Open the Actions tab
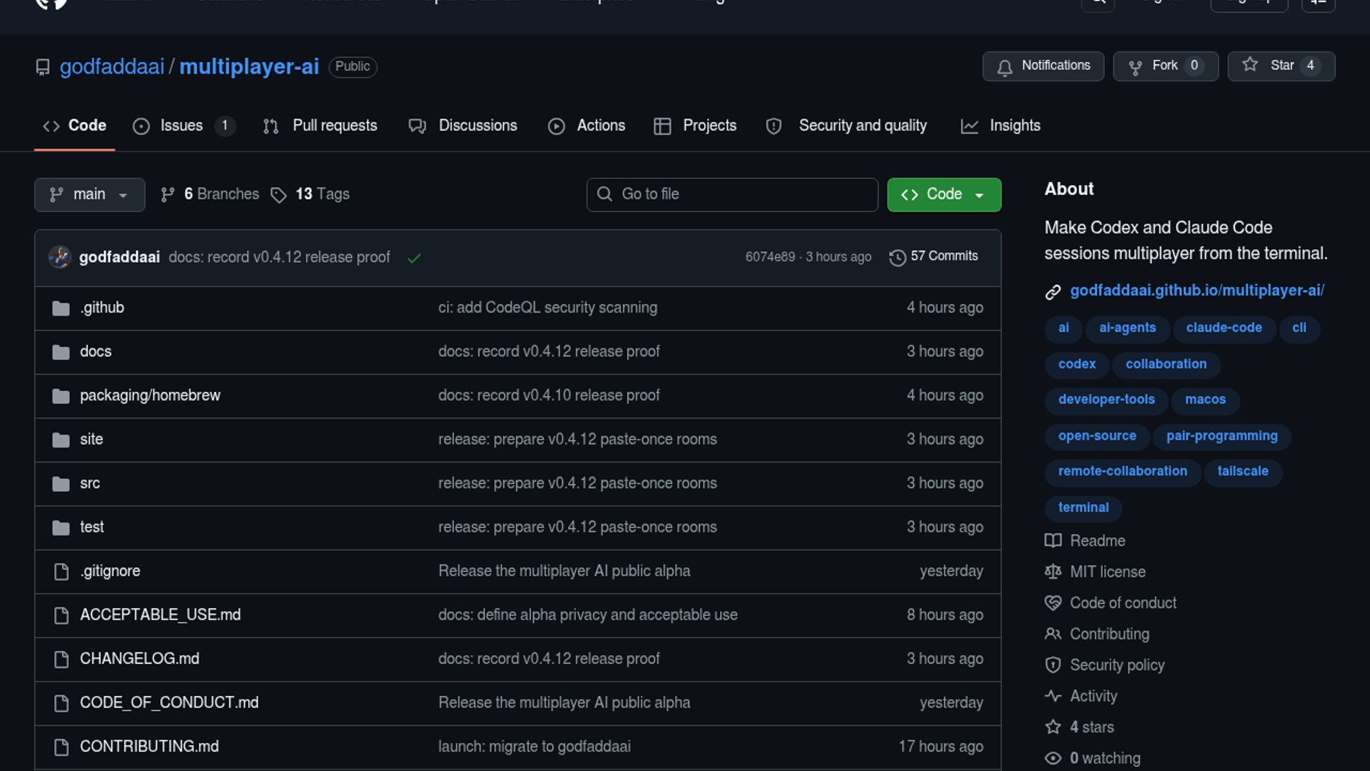The width and height of the screenshot is (1370, 771). [x=587, y=126]
